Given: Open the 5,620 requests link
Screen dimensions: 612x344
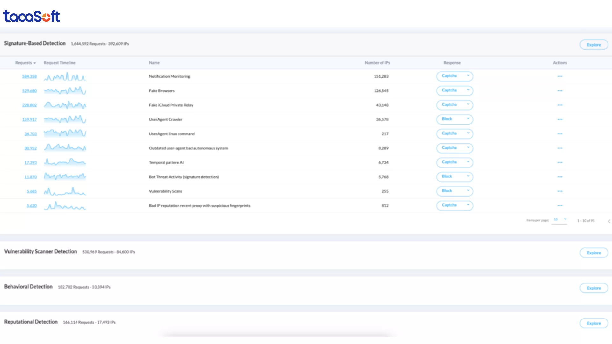Looking at the screenshot, I should [x=32, y=206].
